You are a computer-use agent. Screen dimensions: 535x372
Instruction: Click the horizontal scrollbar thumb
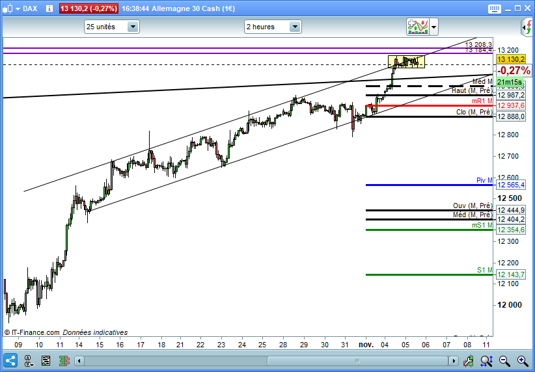(x=357, y=360)
